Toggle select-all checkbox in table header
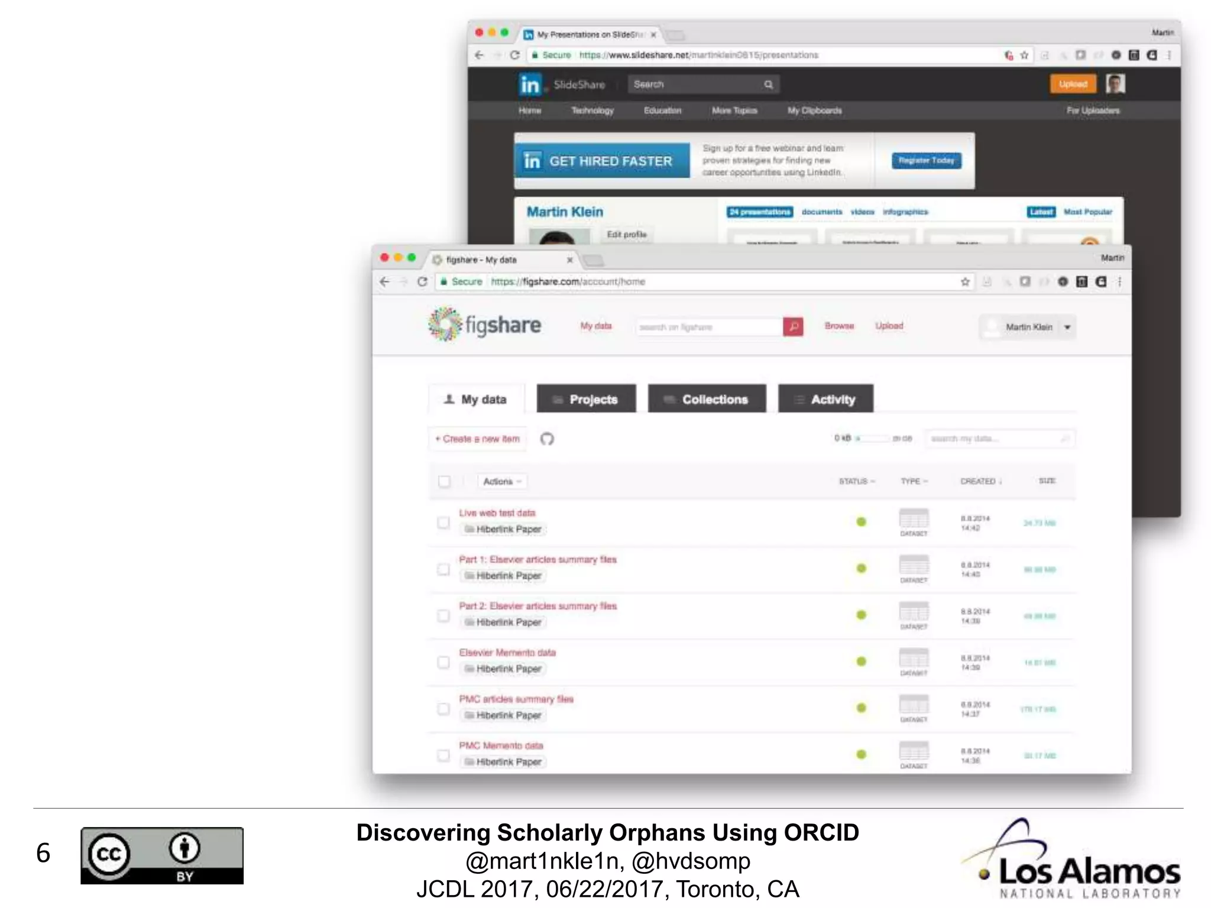 tap(444, 481)
